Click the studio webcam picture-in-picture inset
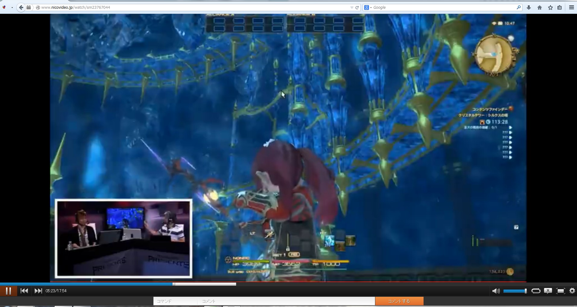 [123, 238]
